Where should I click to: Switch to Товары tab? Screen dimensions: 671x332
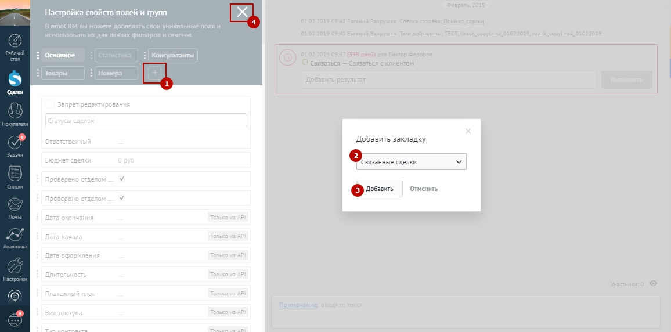(62, 73)
